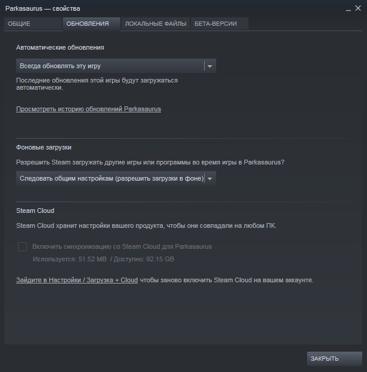Image resolution: width=367 pixels, height=372 pixels.
Task: Click the 'Включить синхронизацию со Steam Cloud' label
Action: pos(122,247)
